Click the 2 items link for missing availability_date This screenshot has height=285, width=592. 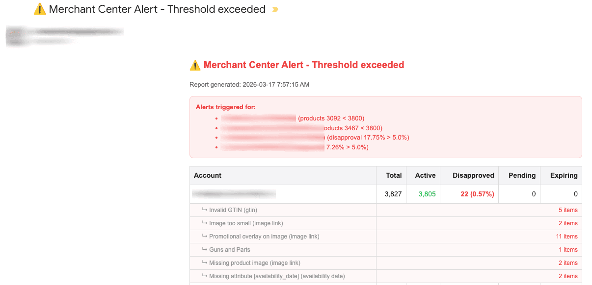point(568,276)
